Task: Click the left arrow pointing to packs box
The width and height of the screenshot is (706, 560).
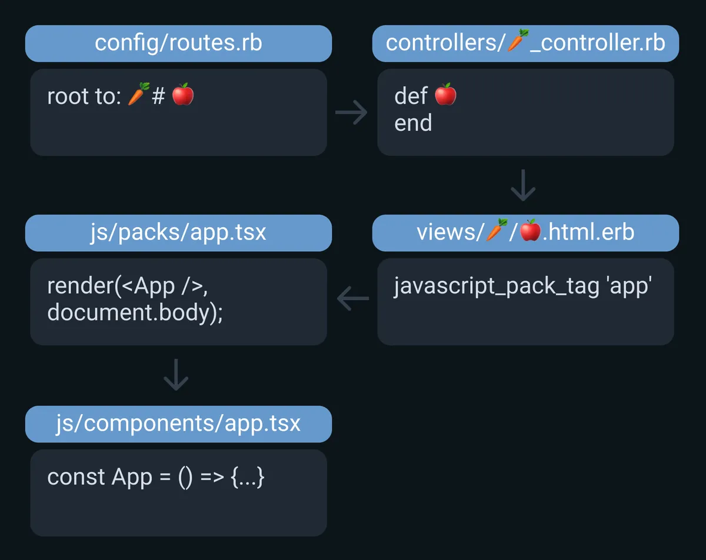Action: click(353, 298)
